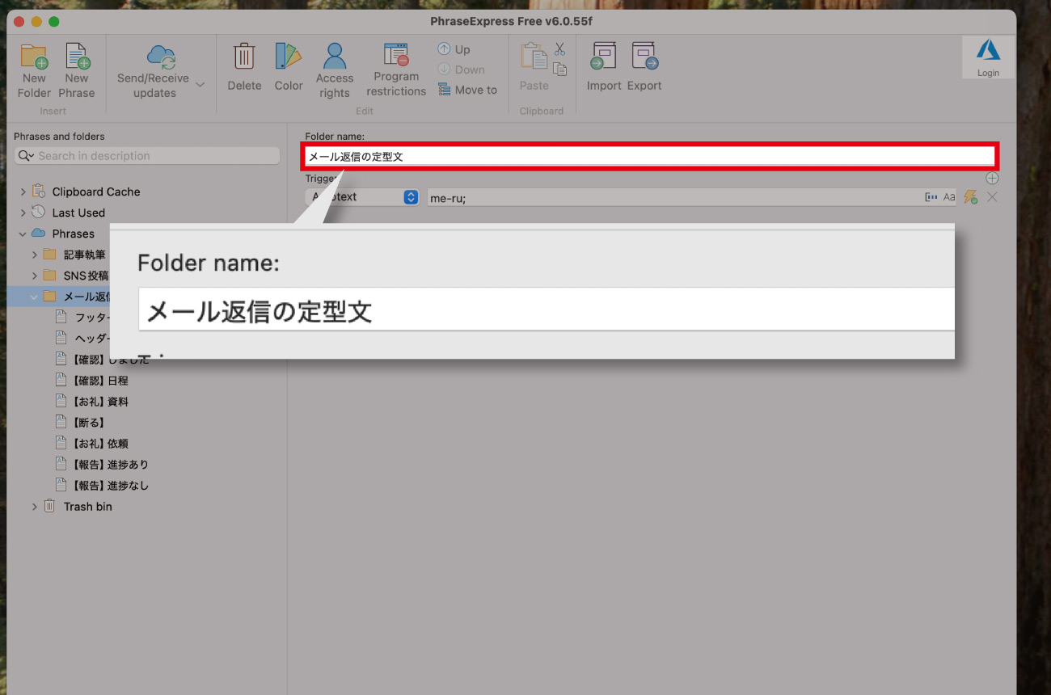
Task: Collapse the Phrases root node
Action: 23,234
